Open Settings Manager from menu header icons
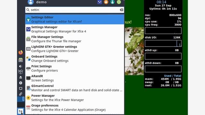The width and height of the screenshot is (205, 115). coord(100,2)
